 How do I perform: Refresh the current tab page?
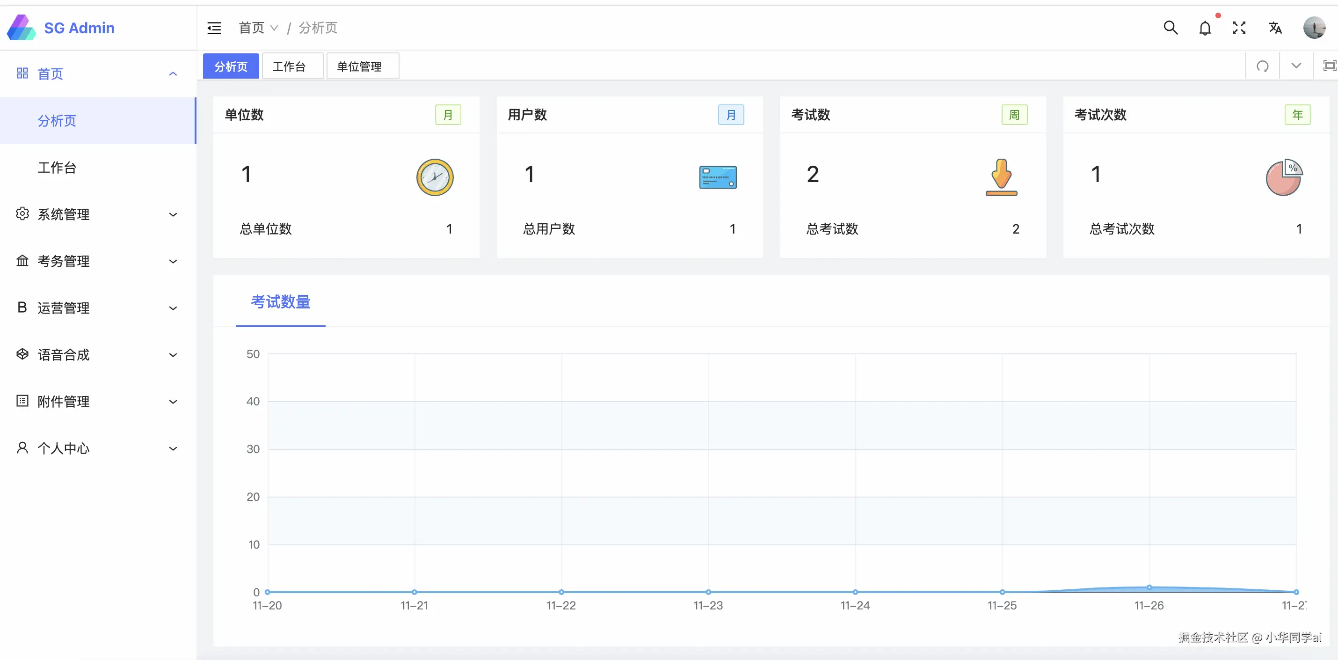1263,66
